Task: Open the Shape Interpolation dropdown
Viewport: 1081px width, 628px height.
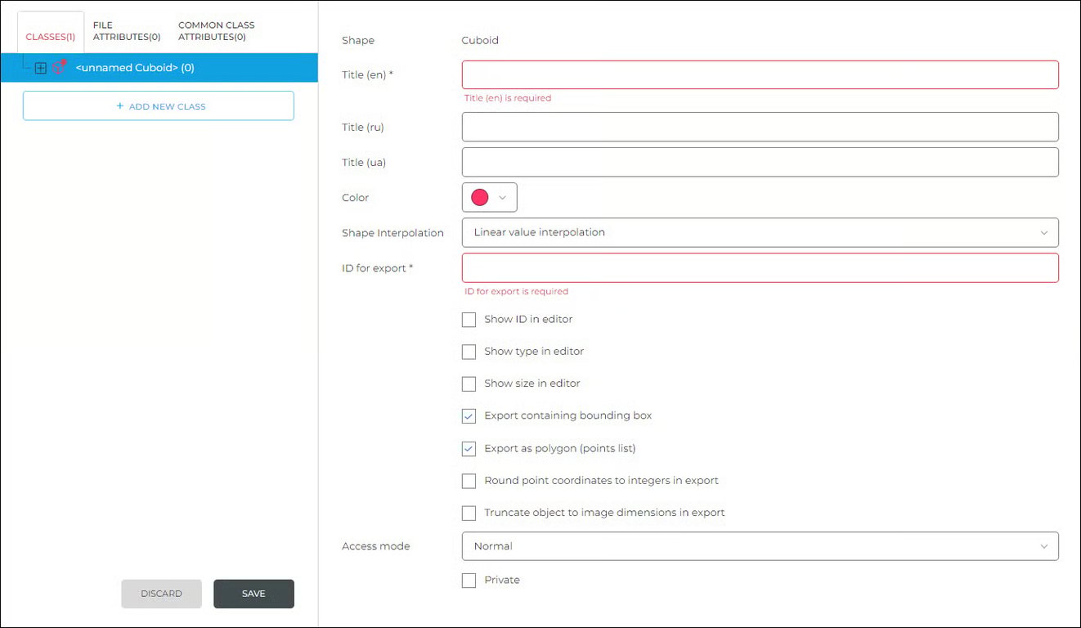Action: [x=760, y=232]
